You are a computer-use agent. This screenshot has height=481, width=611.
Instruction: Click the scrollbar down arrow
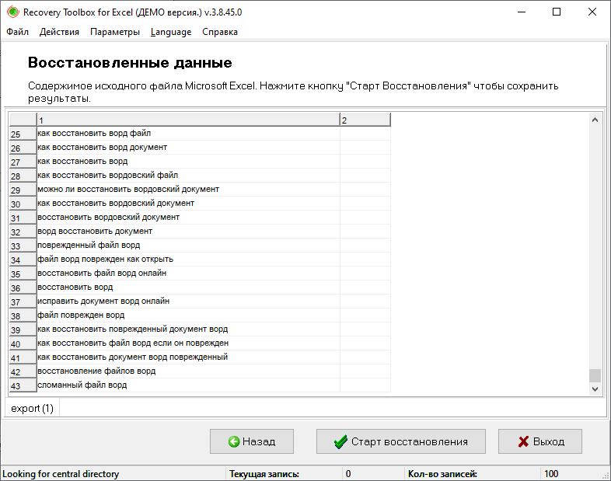[x=595, y=389]
